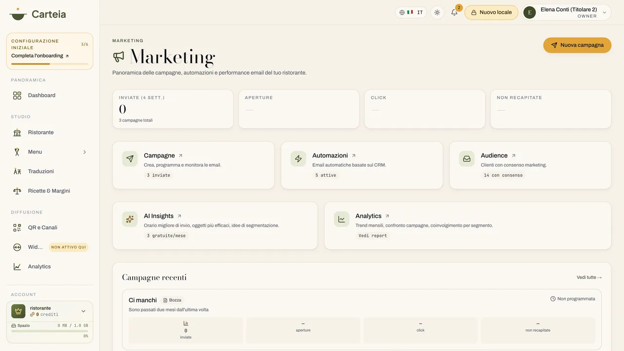
Task: Click the sidebar Analytics chart icon
Action: tap(17, 267)
